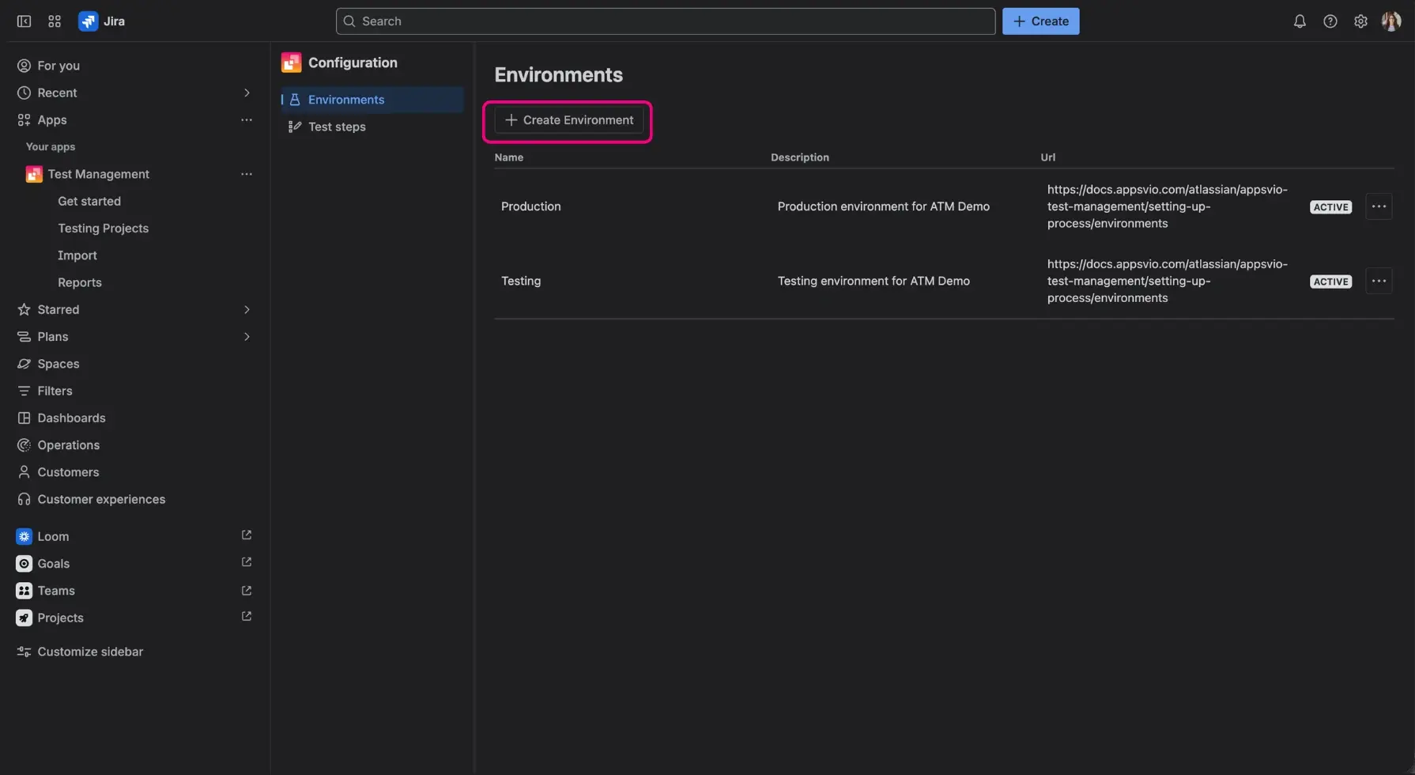Open Testing Projects in sidebar
The image size is (1415, 775).
point(103,228)
